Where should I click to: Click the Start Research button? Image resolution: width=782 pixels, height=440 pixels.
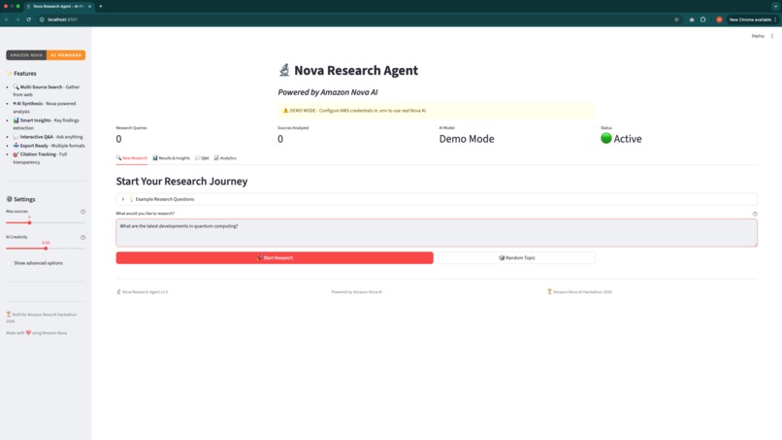[275, 257]
